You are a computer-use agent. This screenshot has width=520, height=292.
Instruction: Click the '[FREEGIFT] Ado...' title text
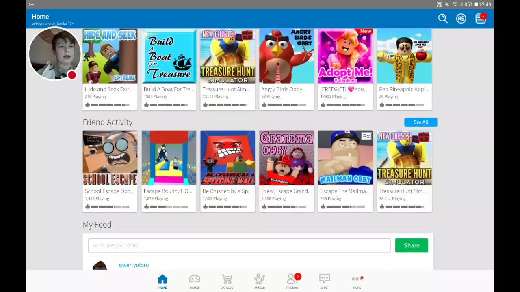click(x=344, y=89)
